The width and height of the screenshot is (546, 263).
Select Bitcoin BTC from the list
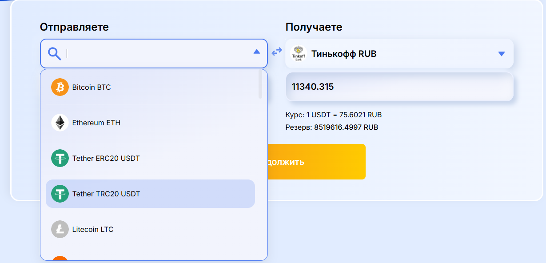click(150, 87)
